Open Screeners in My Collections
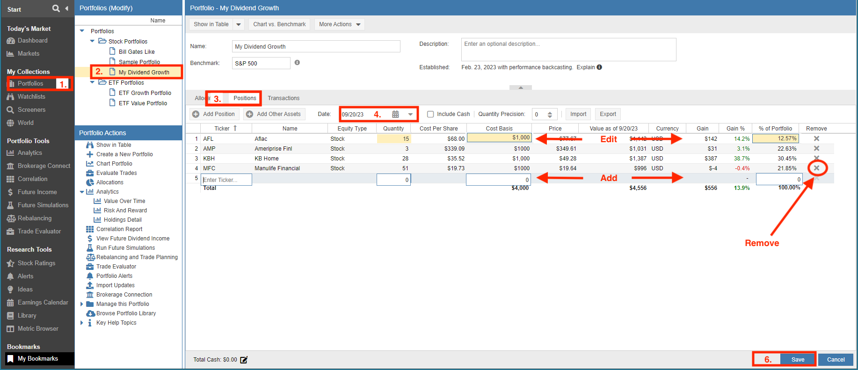This screenshot has width=858, height=370. (x=31, y=110)
